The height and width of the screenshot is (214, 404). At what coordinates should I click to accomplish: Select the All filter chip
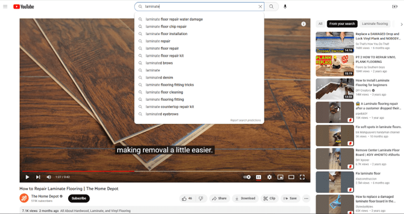(x=320, y=23)
